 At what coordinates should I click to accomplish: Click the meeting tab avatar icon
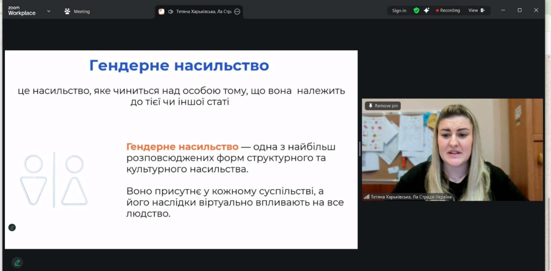coord(161,11)
